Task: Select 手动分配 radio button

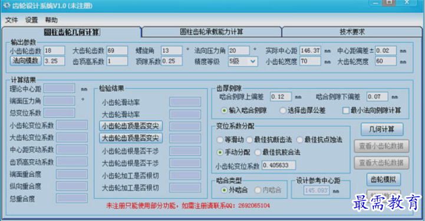Action: click(220, 152)
